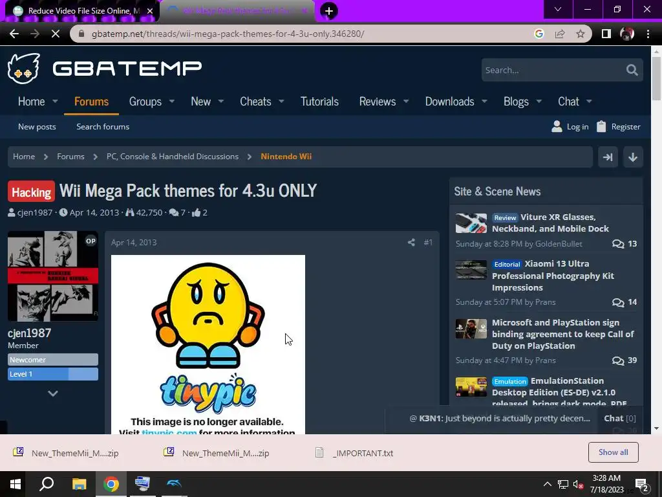Open File Explorer from taskbar
This screenshot has height=497, width=662.
79,484
